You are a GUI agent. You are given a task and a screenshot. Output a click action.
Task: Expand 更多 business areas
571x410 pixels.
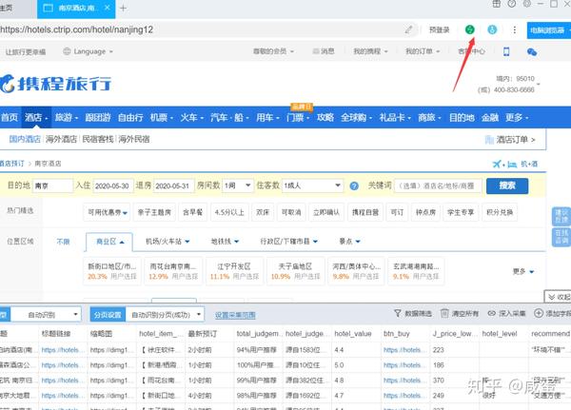click(523, 271)
